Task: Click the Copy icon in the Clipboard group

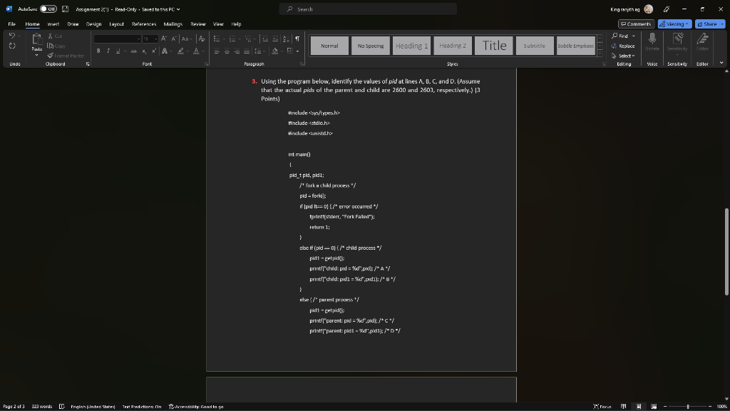Action: 56,46
